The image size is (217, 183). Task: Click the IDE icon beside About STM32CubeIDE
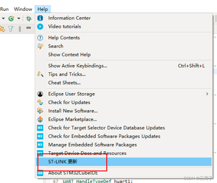point(40,173)
